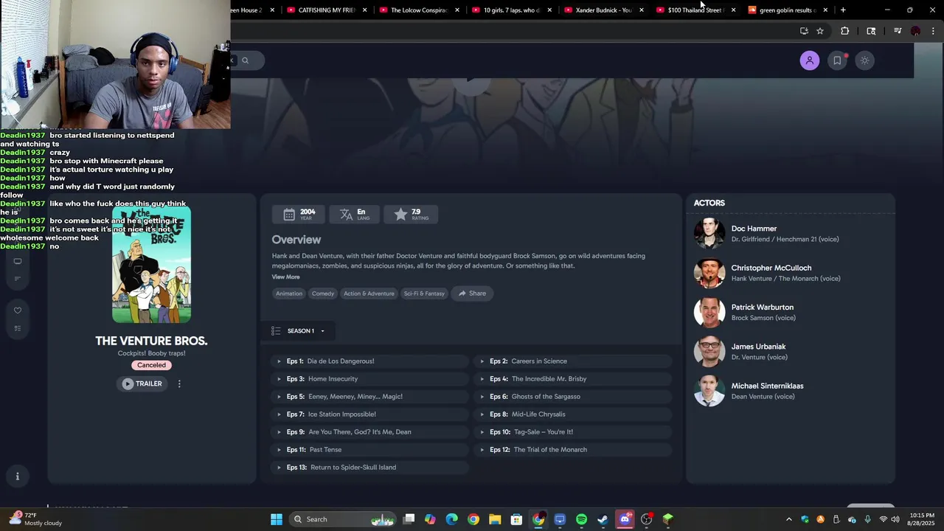Click The Venture Bros. poster thumbnail

[151, 265]
